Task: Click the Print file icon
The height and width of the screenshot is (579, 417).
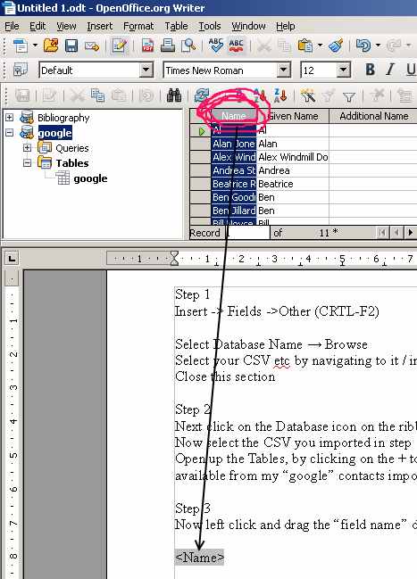Action: [x=168, y=45]
